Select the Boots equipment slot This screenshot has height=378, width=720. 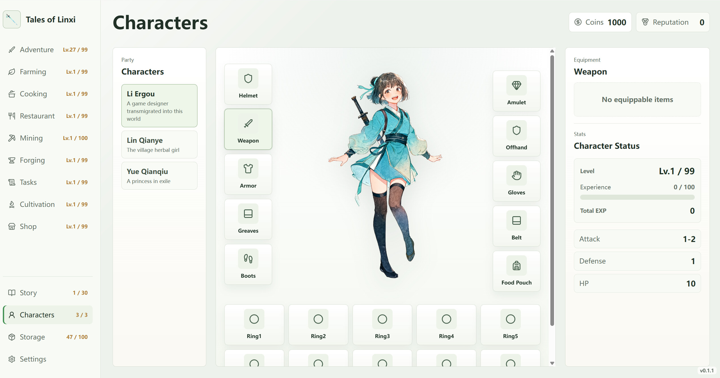pyautogui.click(x=248, y=264)
